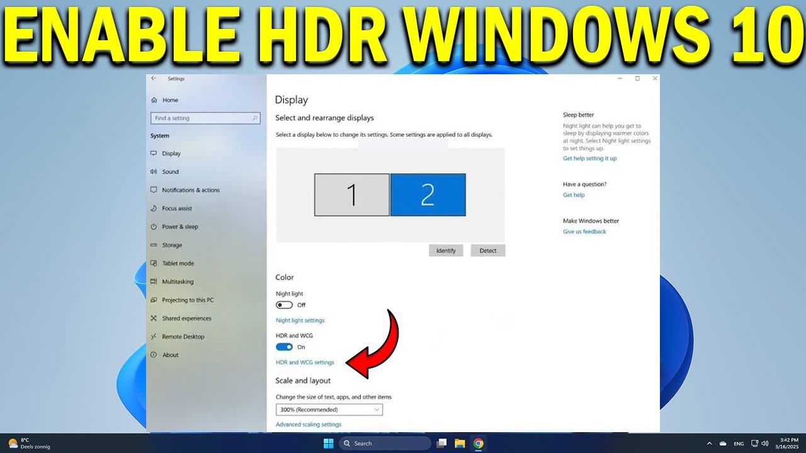Focus the Find a setting box
The image size is (806, 453).
[205, 118]
